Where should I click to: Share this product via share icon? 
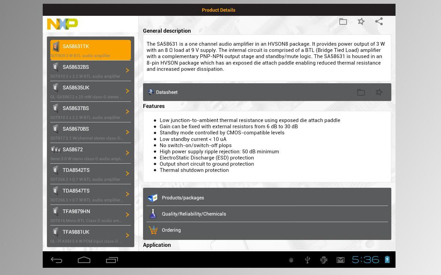click(x=379, y=22)
